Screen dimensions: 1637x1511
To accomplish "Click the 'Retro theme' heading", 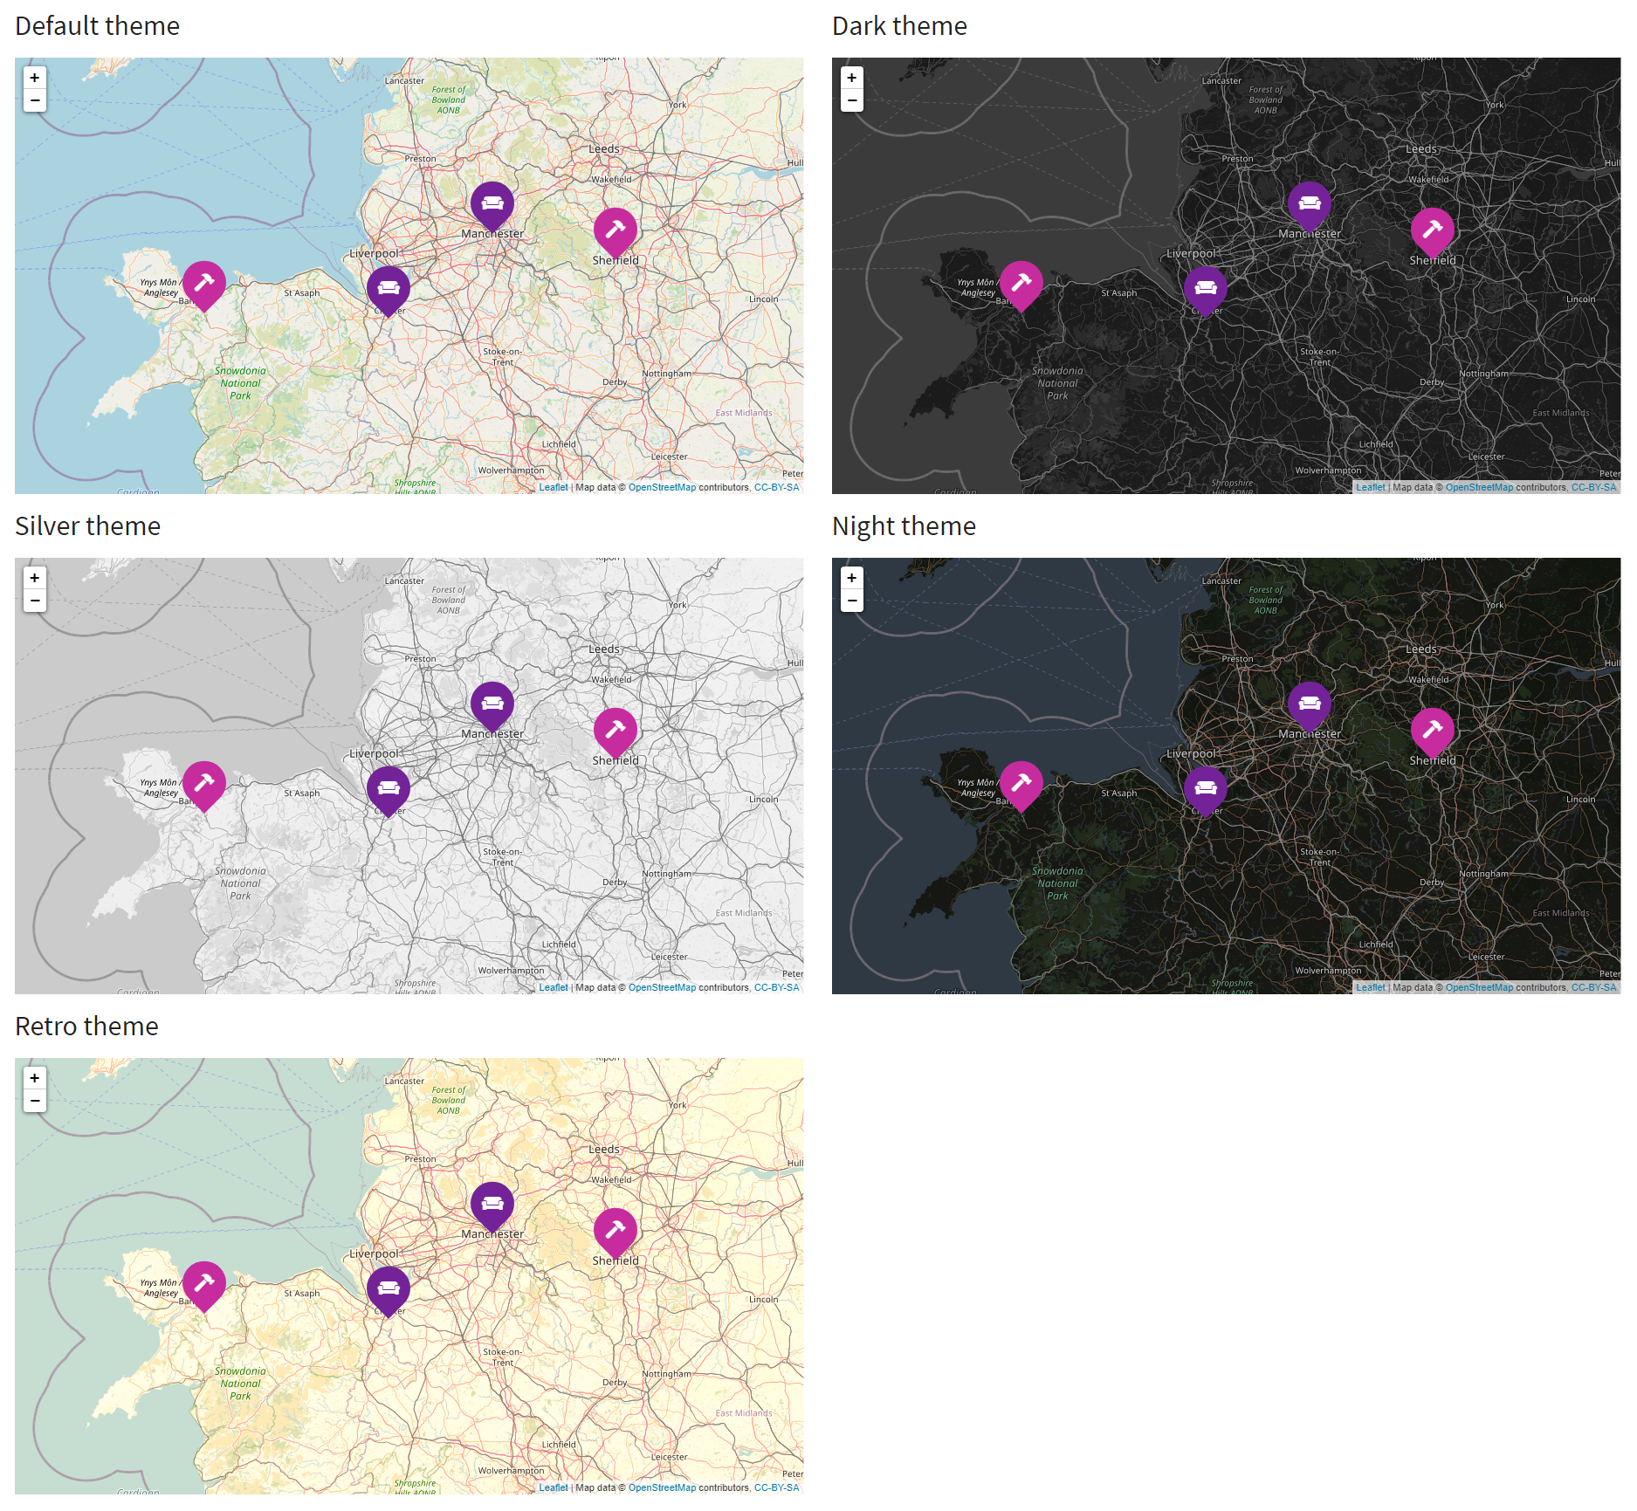I will point(86,1027).
